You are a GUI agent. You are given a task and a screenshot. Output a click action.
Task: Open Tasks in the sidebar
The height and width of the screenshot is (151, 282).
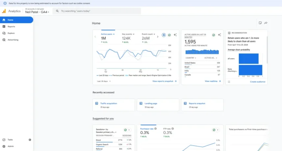click(10, 140)
